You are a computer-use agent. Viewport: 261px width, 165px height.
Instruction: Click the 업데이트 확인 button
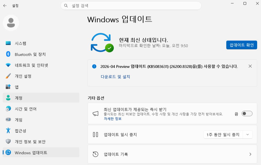tap(242, 45)
